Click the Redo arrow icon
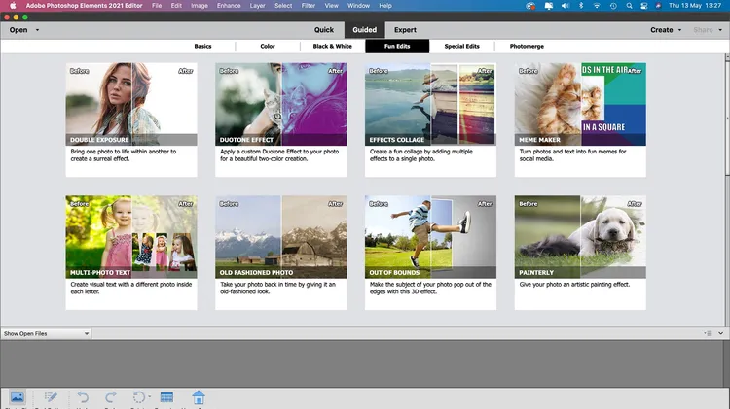Image resolution: width=730 pixels, height=409 pixels. click(111, 397)
